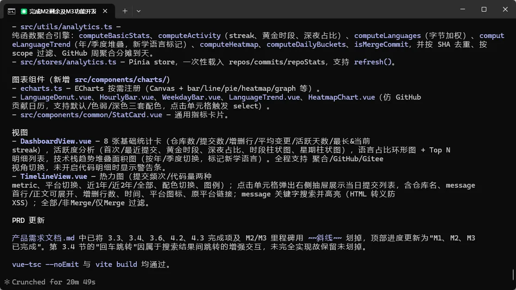This screenshot has height=290, width=516.
Task: Expand the new tab profile dropdown chevron
Action: (139, 11)
